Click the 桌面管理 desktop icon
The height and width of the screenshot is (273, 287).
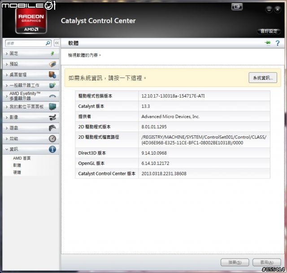[52, 75]
